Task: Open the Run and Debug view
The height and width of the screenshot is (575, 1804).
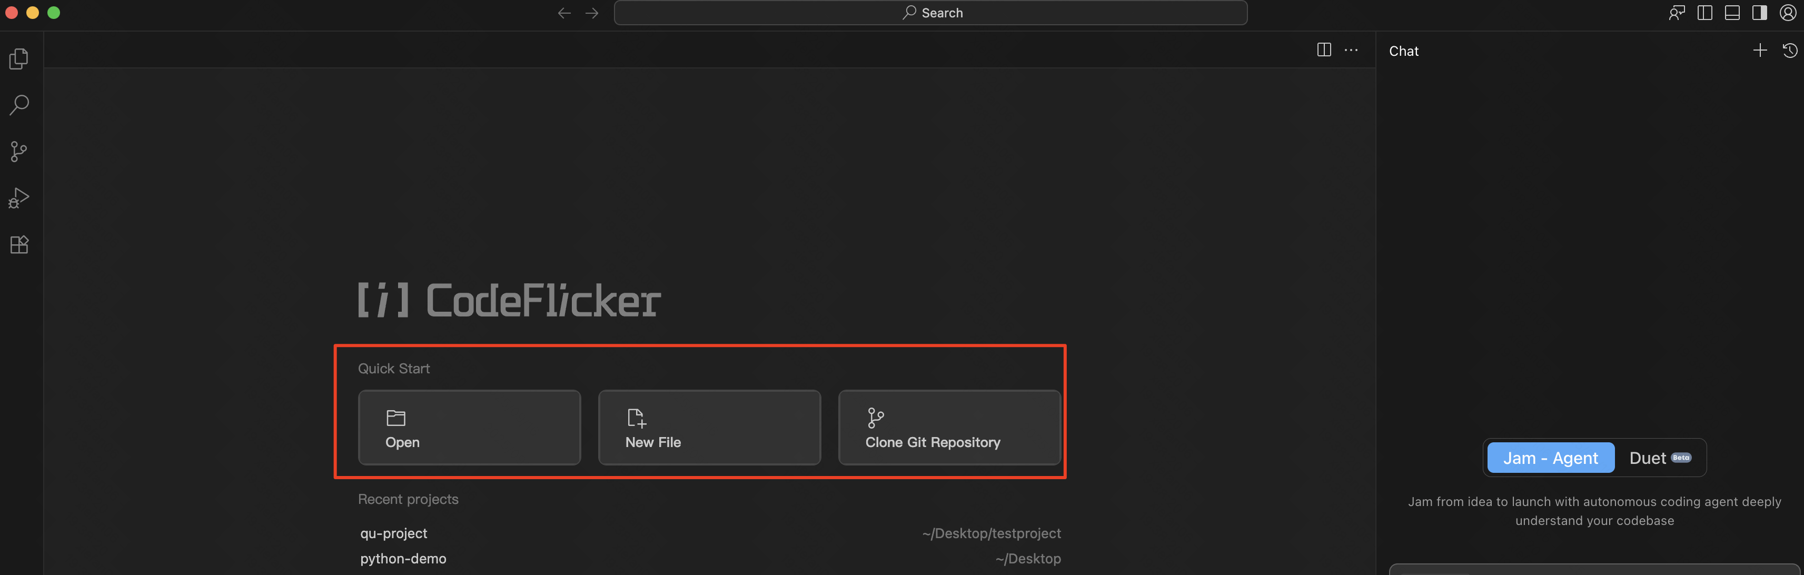Action: coord(19,198)
